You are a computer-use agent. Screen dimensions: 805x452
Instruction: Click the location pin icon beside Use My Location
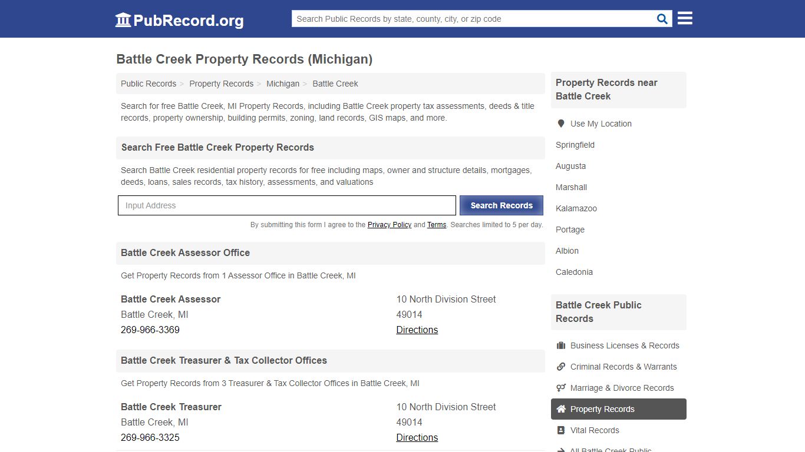click(561, 124)
